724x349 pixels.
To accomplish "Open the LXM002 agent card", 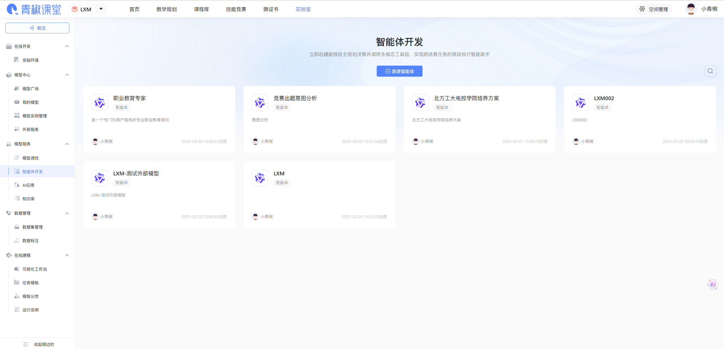I will coord(640,119).
